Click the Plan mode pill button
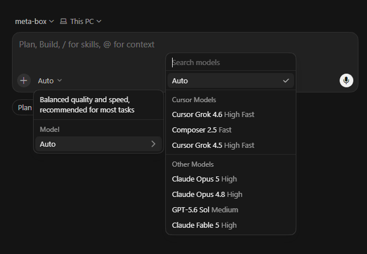The height and width of the screenshot is (254, 367). (x=23, y=108)
